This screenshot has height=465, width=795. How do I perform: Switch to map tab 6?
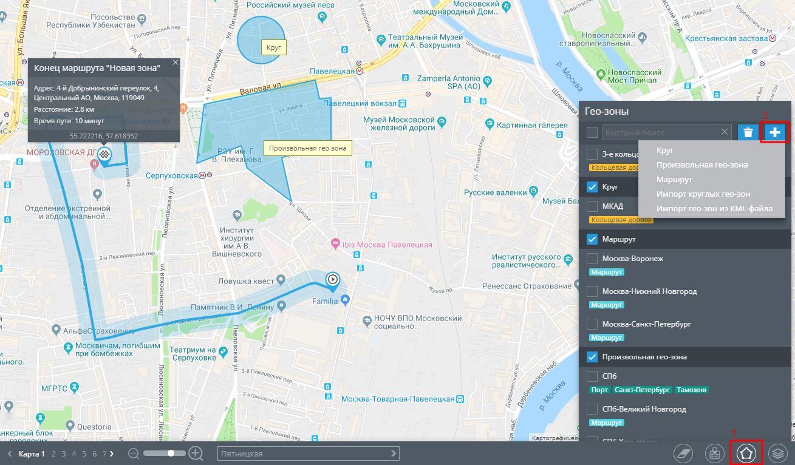[x=95, y=454]
